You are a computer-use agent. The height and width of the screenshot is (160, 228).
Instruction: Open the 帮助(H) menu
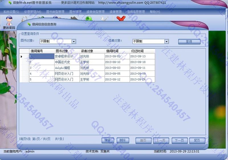pyautogui.click(x=155, y=12)
